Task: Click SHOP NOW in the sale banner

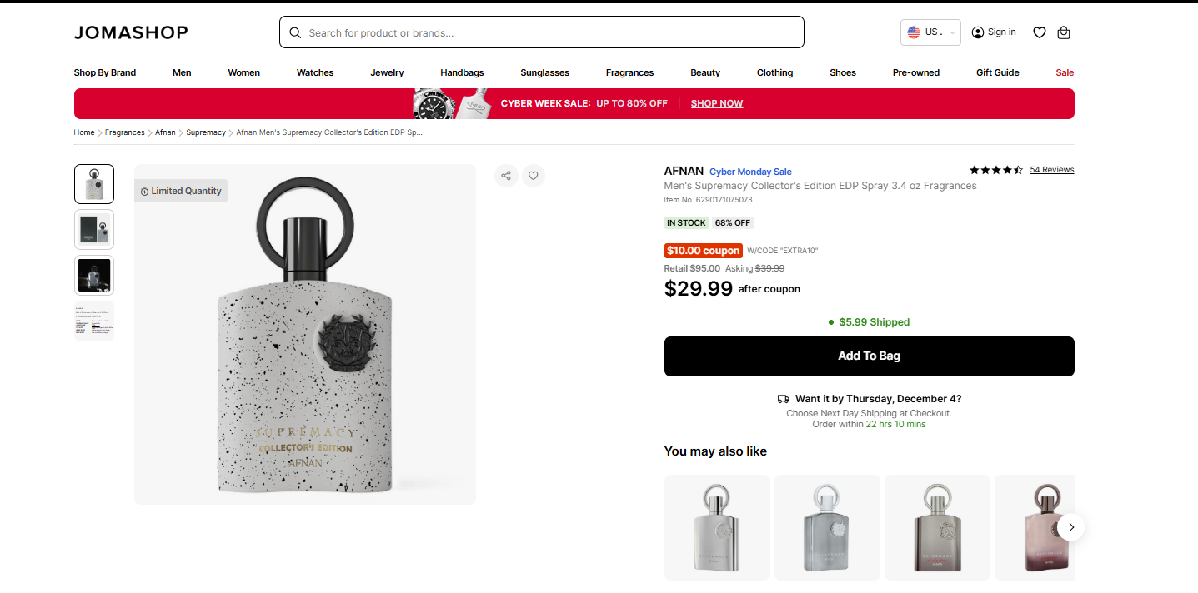Action: 716,103
